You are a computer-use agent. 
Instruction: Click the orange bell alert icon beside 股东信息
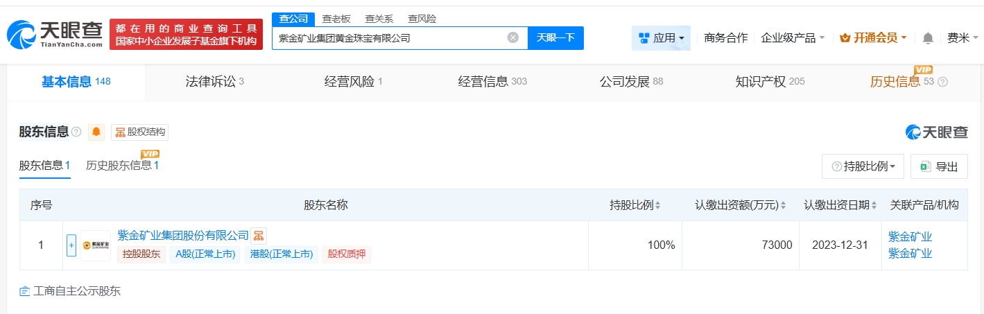point(96,132)
